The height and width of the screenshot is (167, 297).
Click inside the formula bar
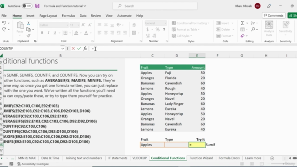pyautogui.click(x=193, y=49)
